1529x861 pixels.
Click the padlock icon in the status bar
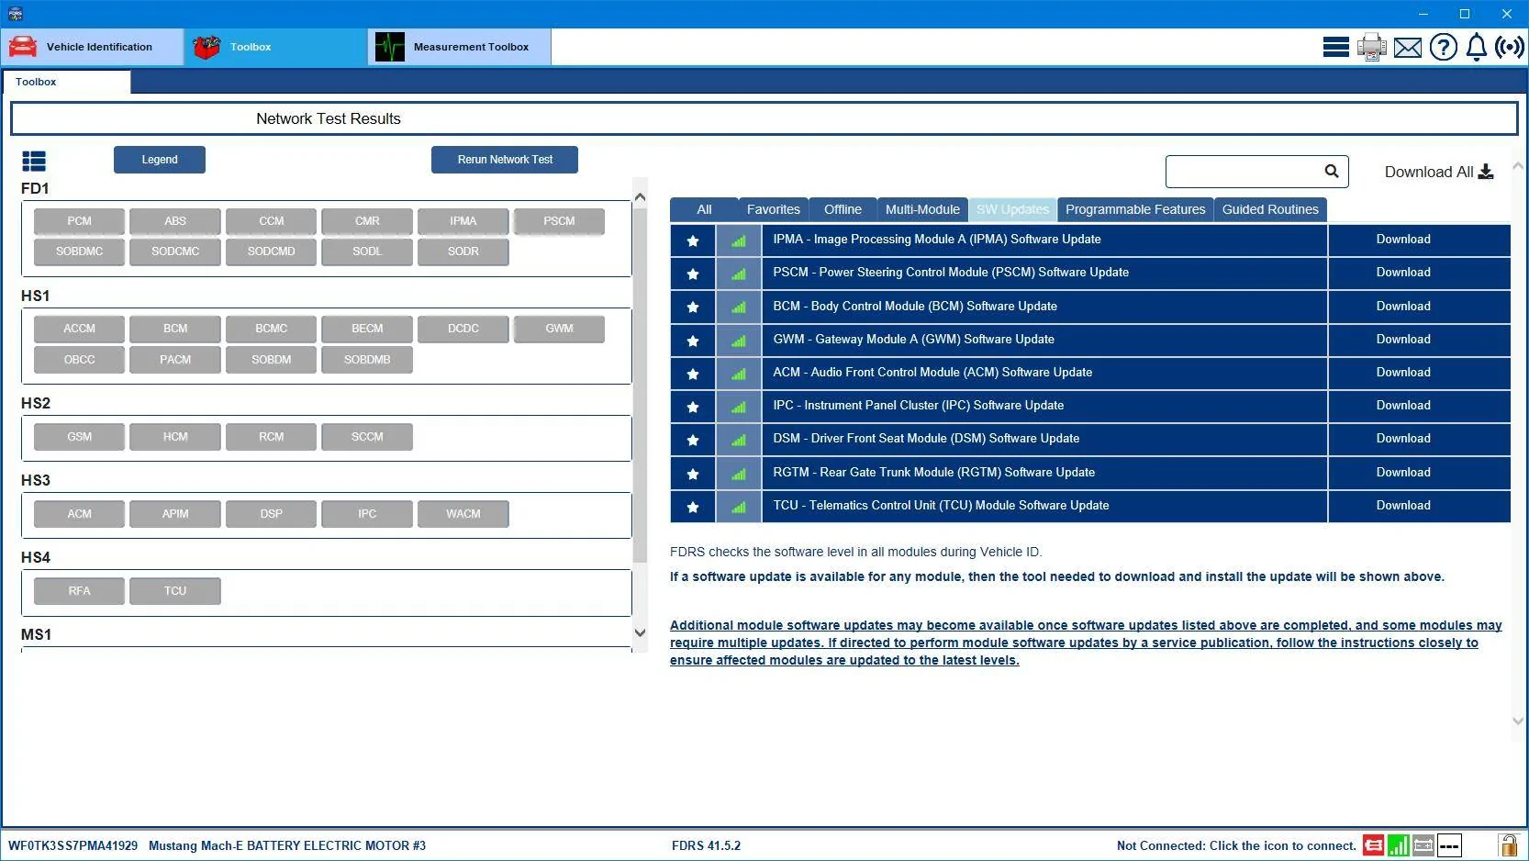click(x=1508, y=845)
